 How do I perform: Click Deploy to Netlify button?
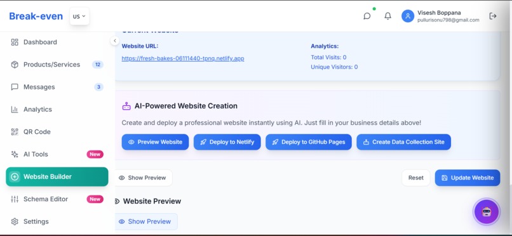point(227,142)
